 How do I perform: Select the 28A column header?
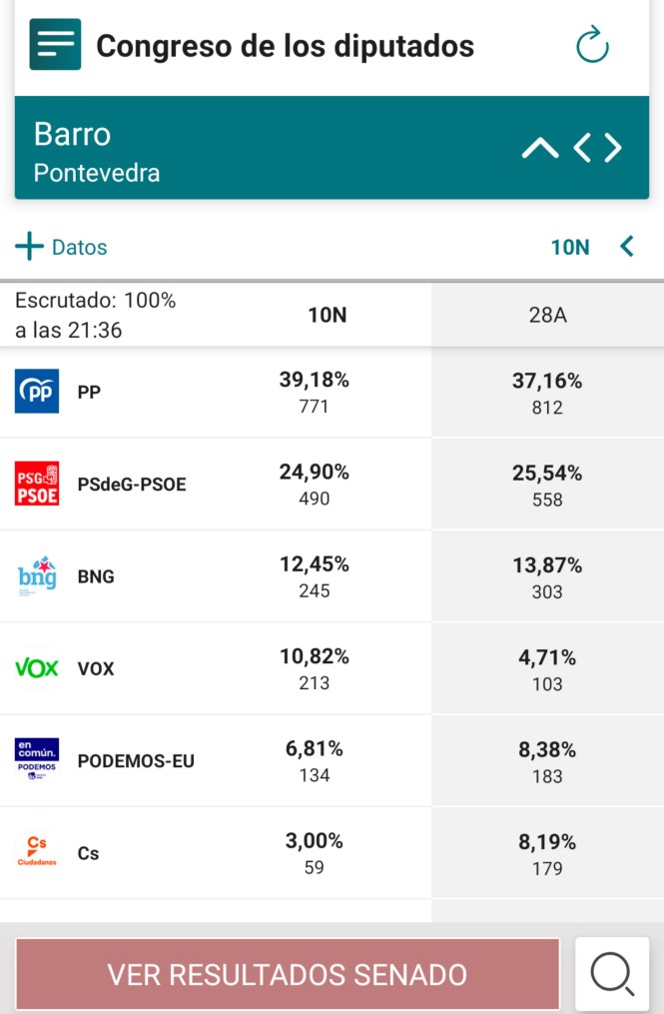(547, 316)
